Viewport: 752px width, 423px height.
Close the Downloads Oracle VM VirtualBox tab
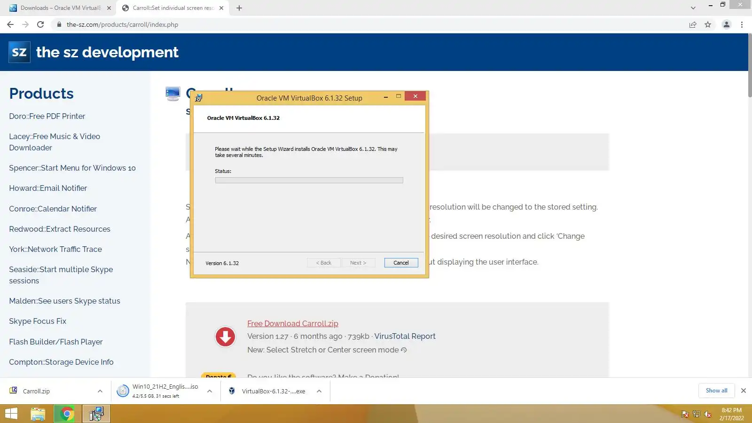click(x=109, y=8)
